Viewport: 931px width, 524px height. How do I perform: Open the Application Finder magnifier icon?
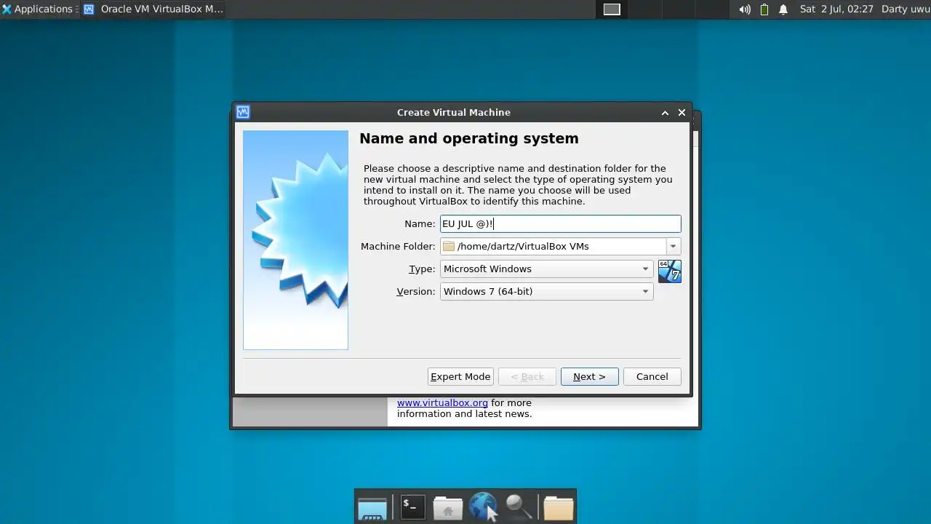tap(519, 507)
